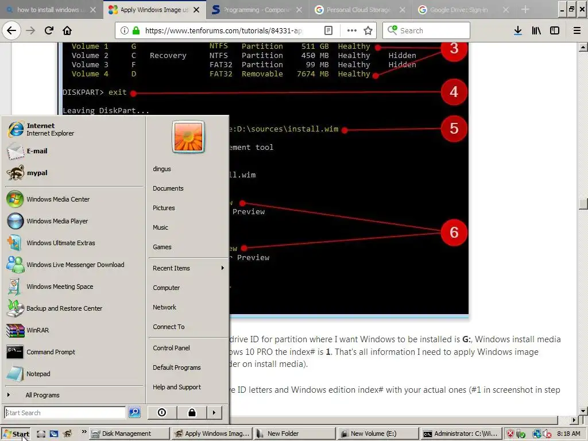Click the power button in Start menu

161,412
